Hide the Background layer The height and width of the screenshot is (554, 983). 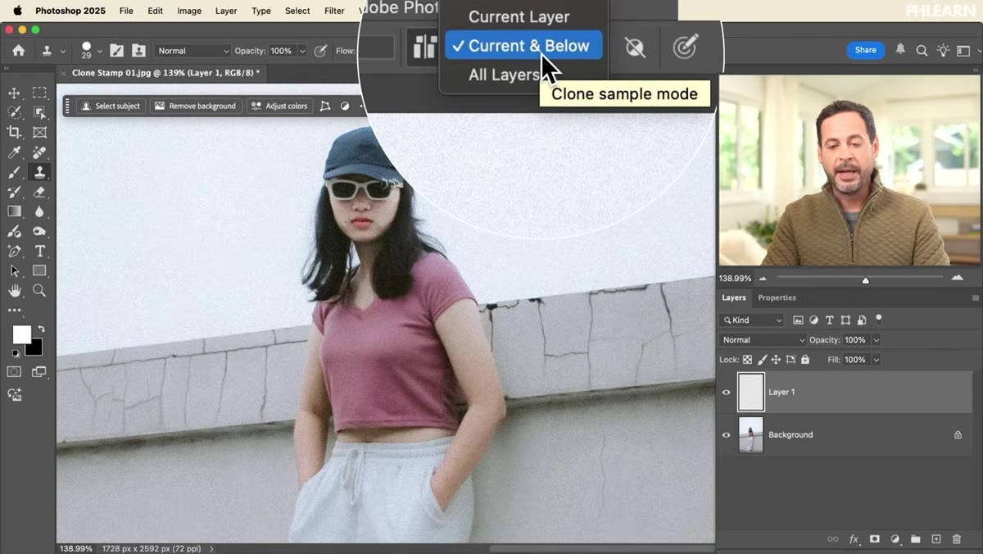coord(726,435)
